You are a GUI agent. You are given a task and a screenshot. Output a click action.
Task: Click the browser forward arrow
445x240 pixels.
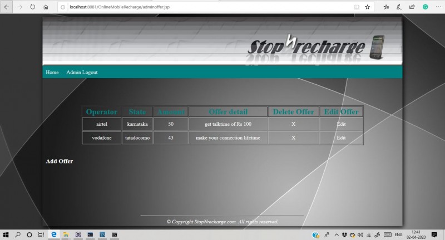(19, 7)
